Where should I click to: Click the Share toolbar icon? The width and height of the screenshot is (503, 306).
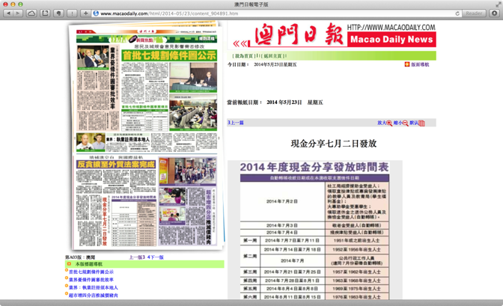tap(45, 13)
